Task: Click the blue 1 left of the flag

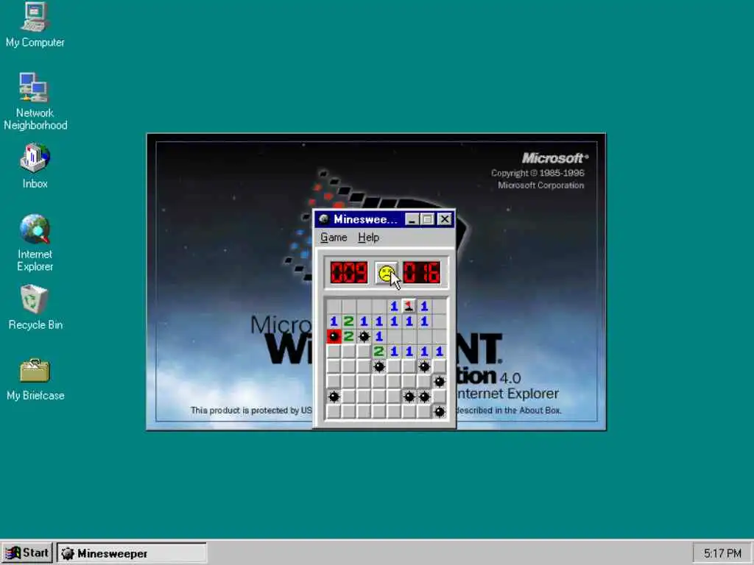Action: (x=394, y=306)
